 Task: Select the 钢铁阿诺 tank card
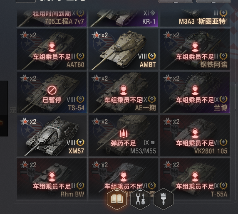coord(195,49)
